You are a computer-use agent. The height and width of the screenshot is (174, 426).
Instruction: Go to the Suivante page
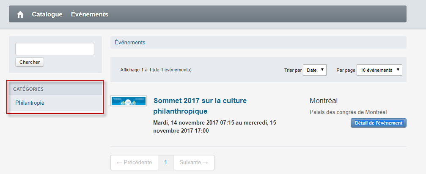(x=194, y=163)
